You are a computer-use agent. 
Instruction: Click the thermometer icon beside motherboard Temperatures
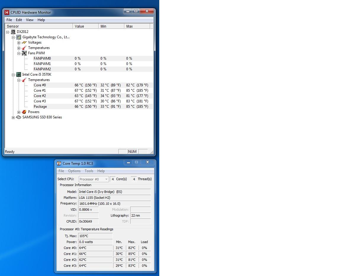[x=24, y=48]
